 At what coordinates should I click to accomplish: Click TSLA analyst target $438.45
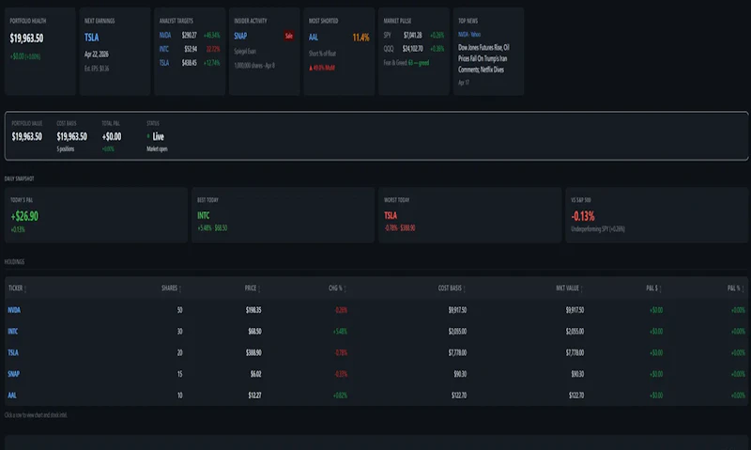(190, 63)
